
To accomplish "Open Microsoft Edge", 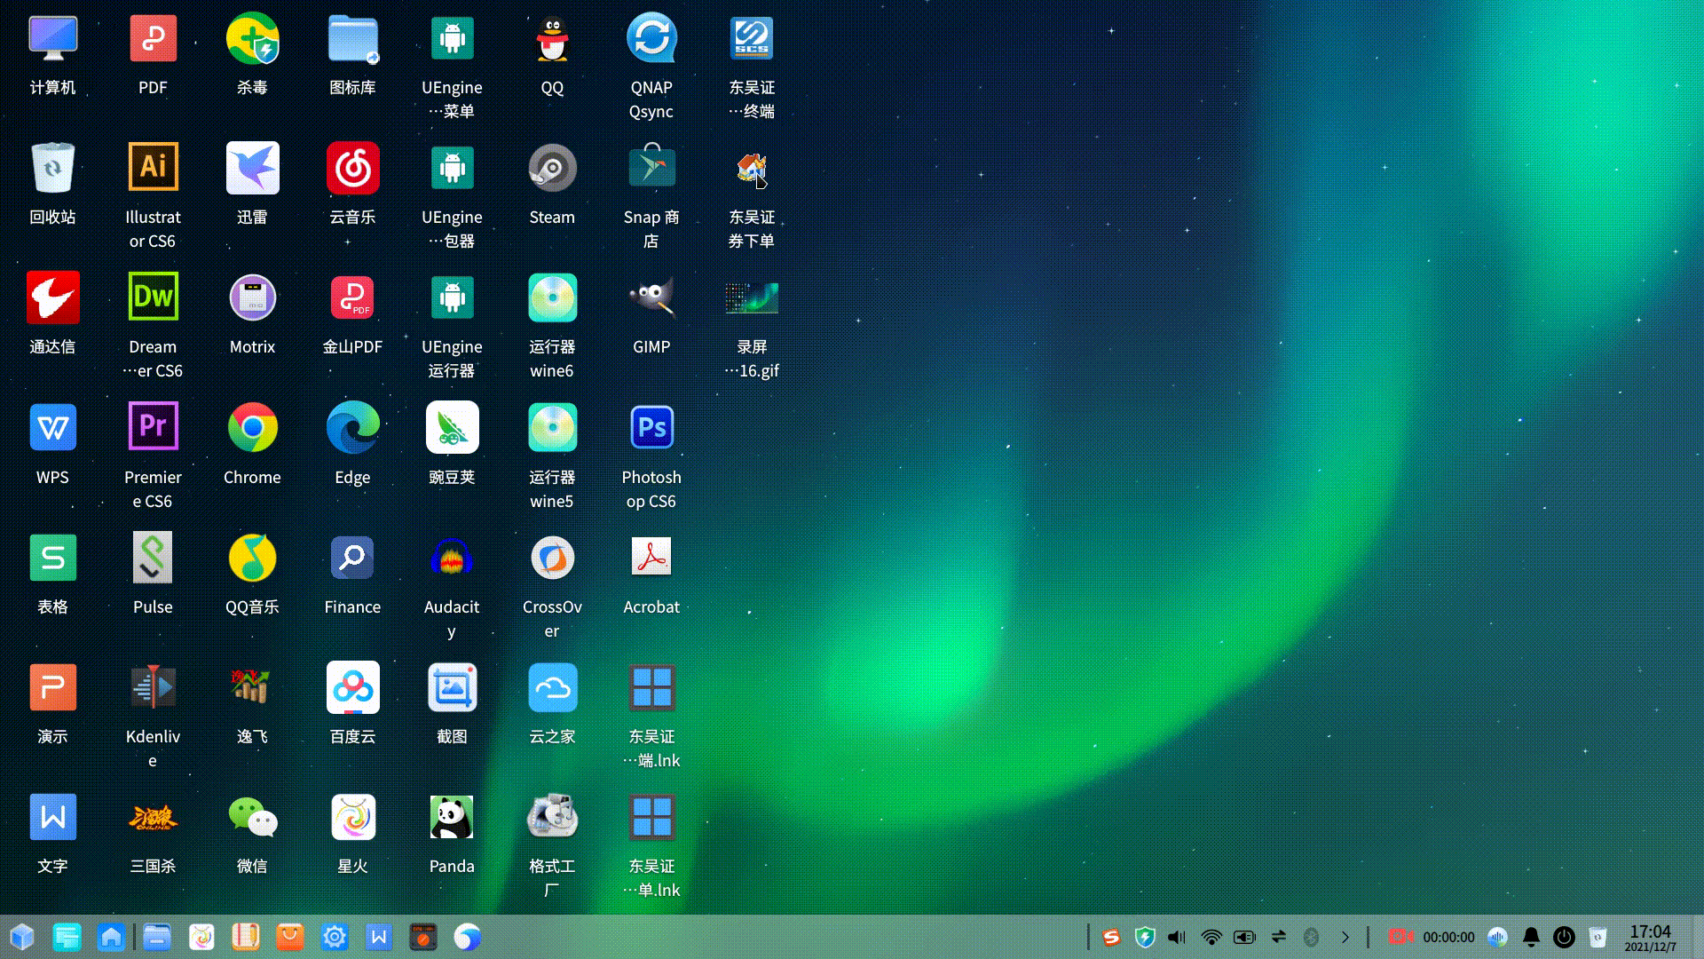I will pos(352,428).
